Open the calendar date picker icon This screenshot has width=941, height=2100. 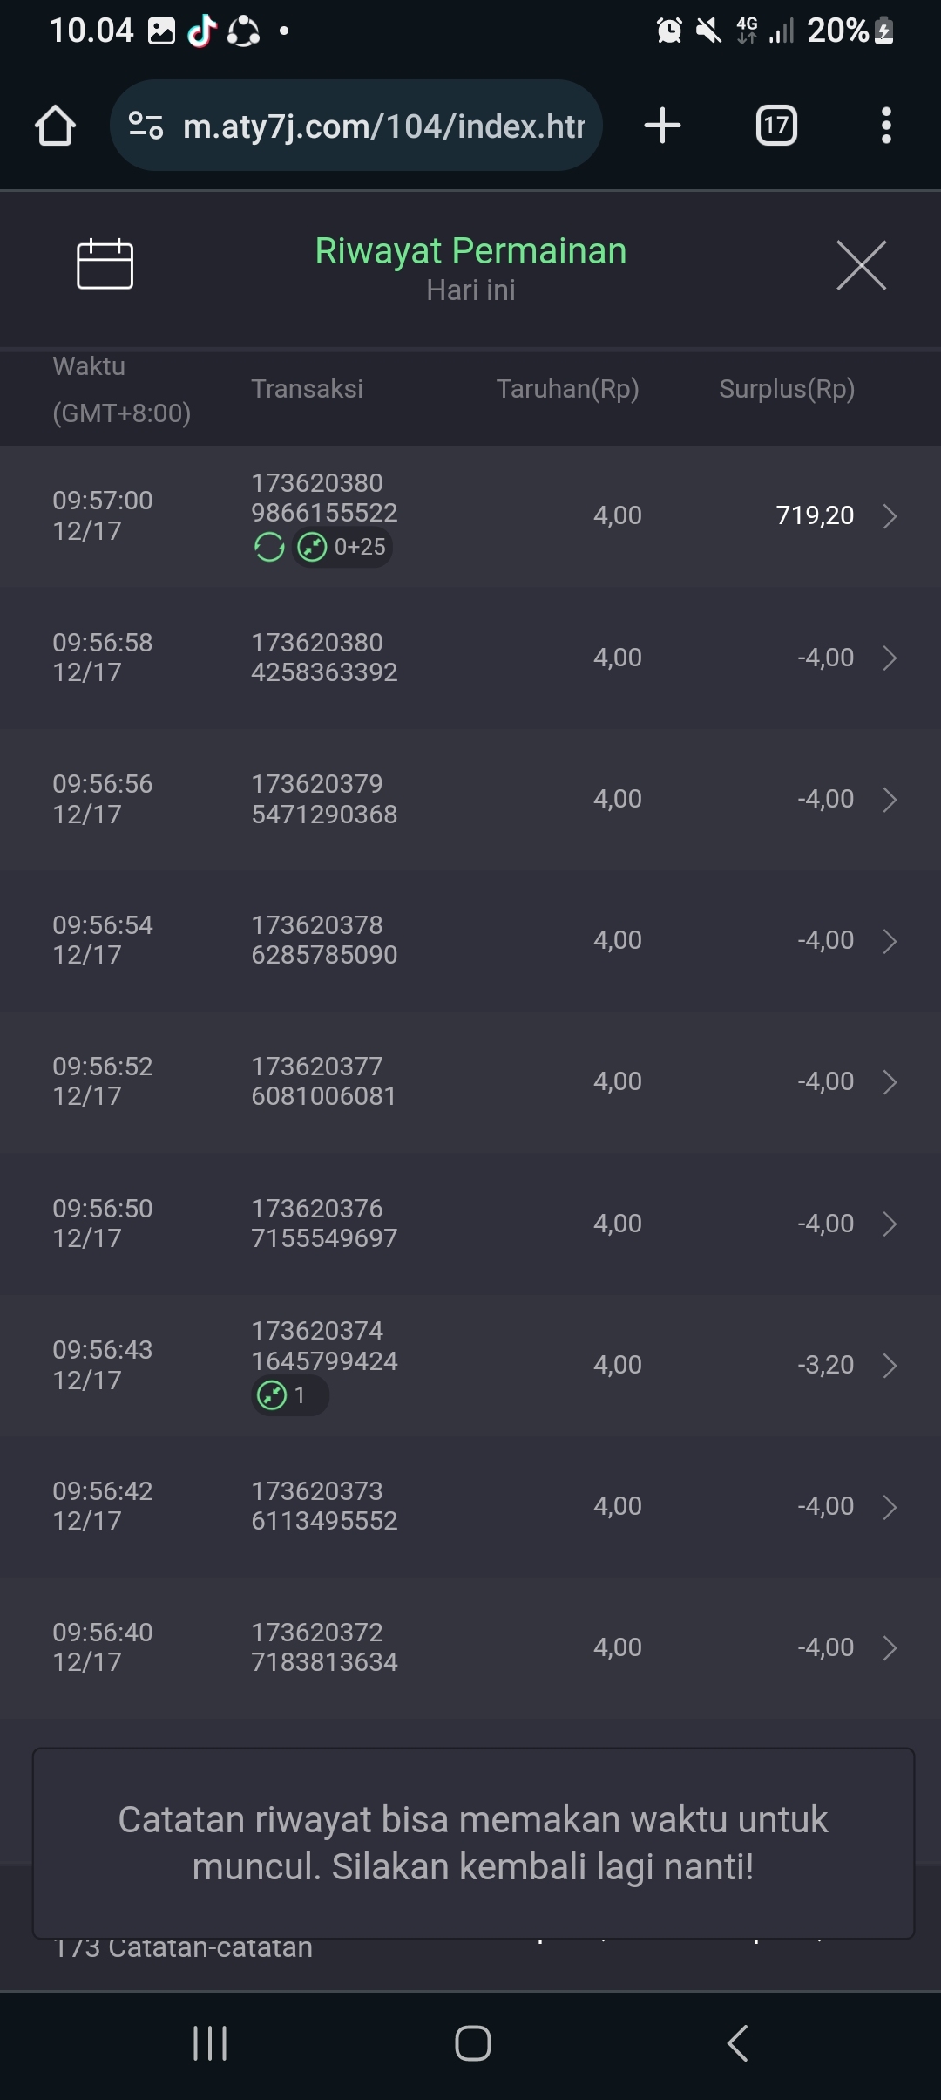click(x=105, y=263)
